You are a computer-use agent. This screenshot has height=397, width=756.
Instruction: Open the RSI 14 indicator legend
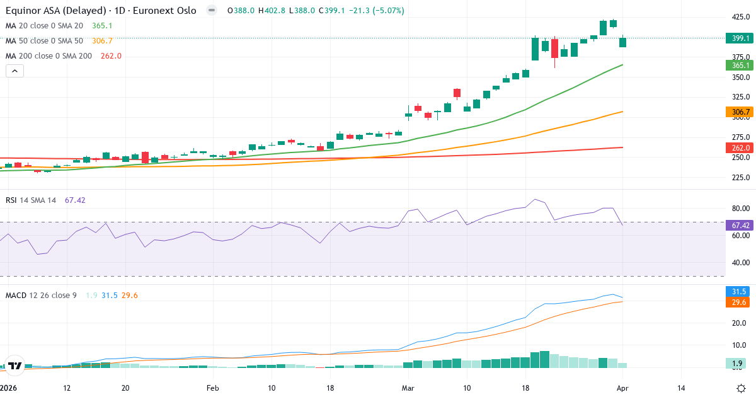pyautogui.click(x=30, y=200)
